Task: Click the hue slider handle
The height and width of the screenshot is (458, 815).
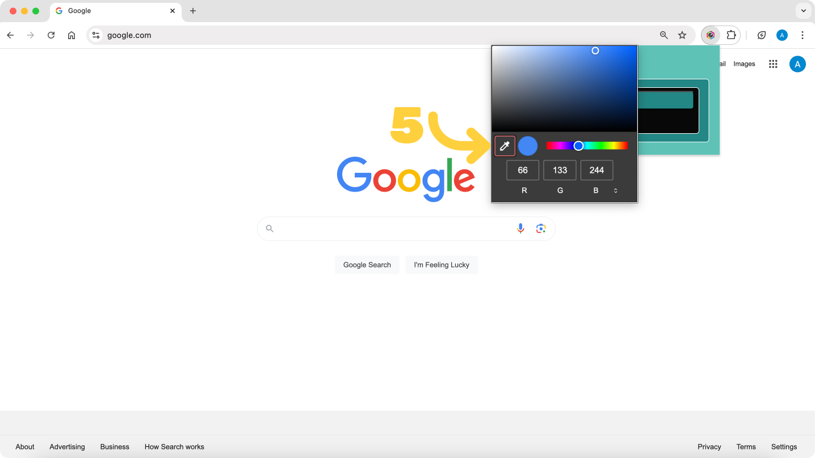Action: point(578,146)
